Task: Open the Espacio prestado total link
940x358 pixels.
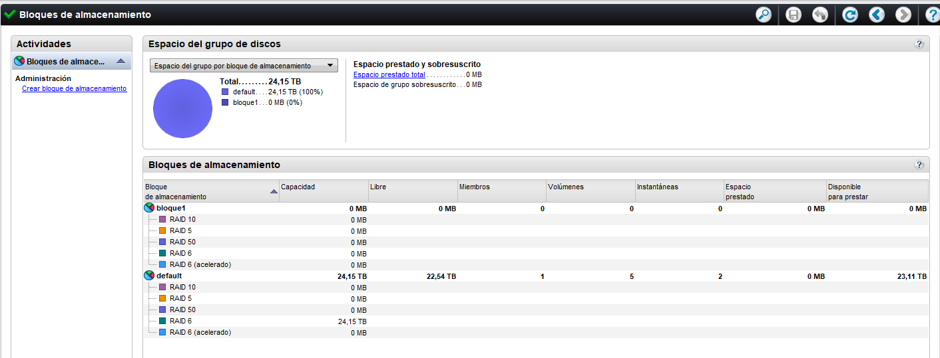Action: click(389, 75)
